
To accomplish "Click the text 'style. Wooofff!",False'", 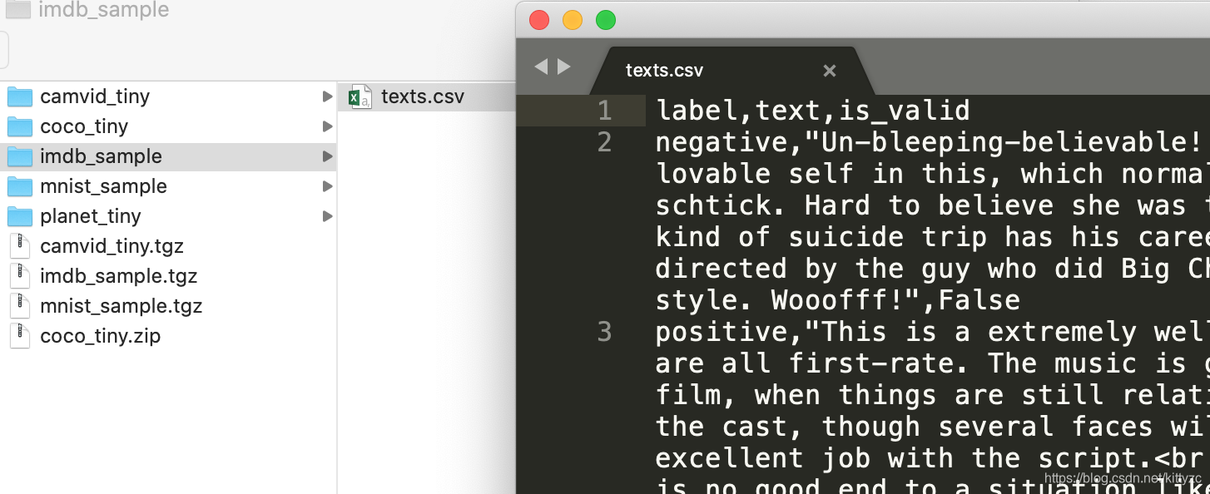I will click(838, 300).
